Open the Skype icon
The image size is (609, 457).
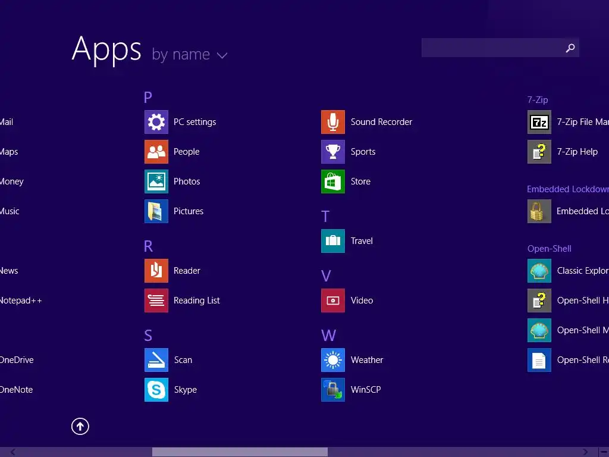point(156,390)
